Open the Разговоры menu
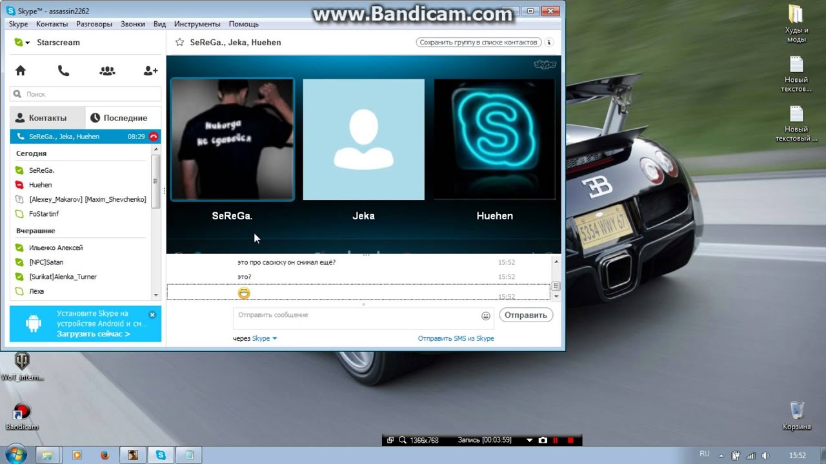This screenshot has height=464, width=826. (x=94, y=24)
